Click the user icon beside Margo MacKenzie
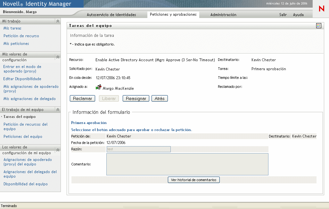 coord(98,87)
